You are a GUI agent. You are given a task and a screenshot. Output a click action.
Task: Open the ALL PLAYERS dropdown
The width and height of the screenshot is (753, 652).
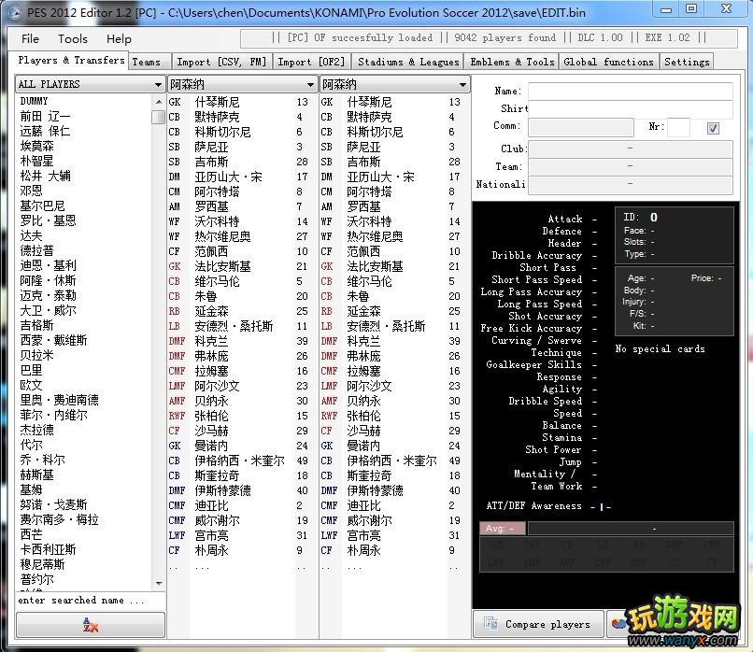click(x=90, y=84)
